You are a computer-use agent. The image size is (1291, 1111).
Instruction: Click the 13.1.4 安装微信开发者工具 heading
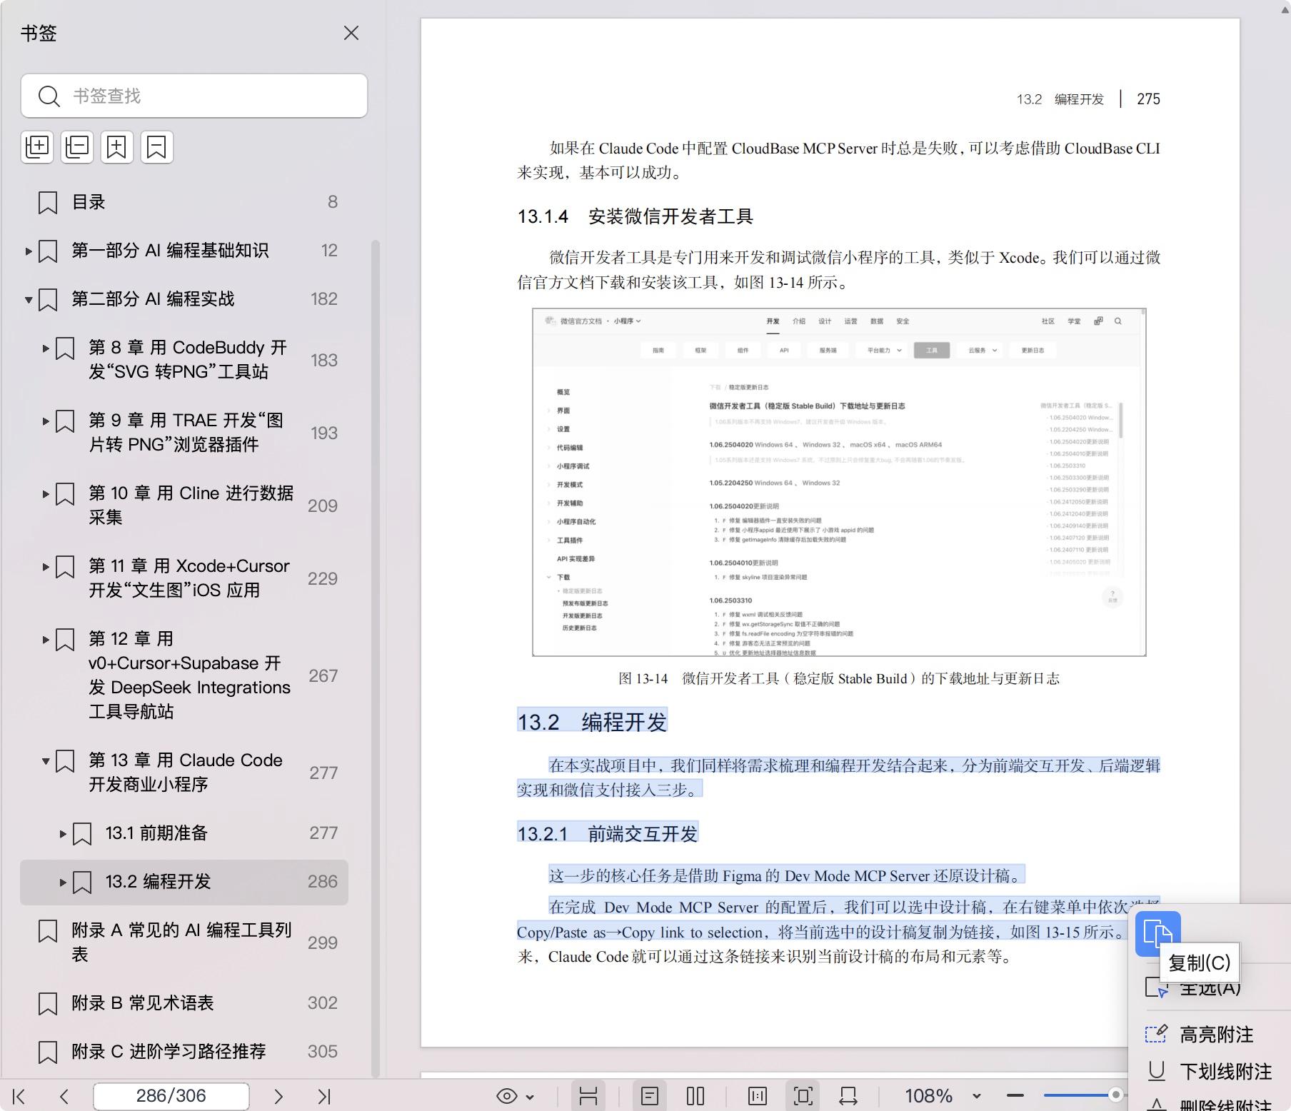[x=636, y=216]
